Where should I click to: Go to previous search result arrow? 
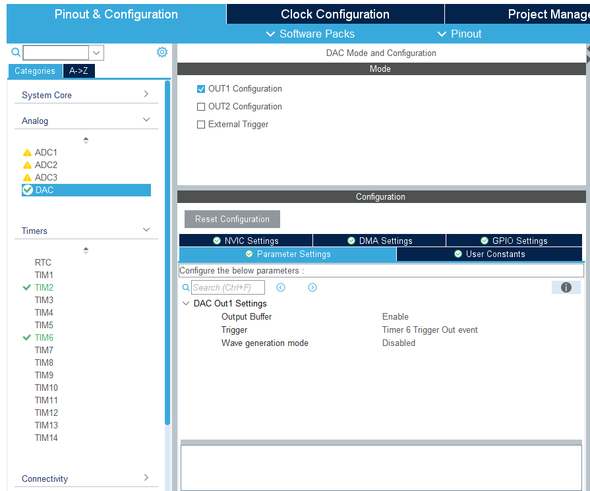[x=281, y=287]
